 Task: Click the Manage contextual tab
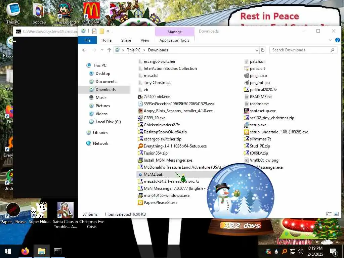pyautogui.click(x=175, y=32)
